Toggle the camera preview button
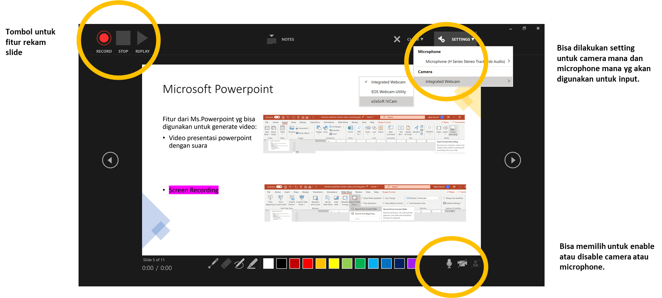 [475, 264]
